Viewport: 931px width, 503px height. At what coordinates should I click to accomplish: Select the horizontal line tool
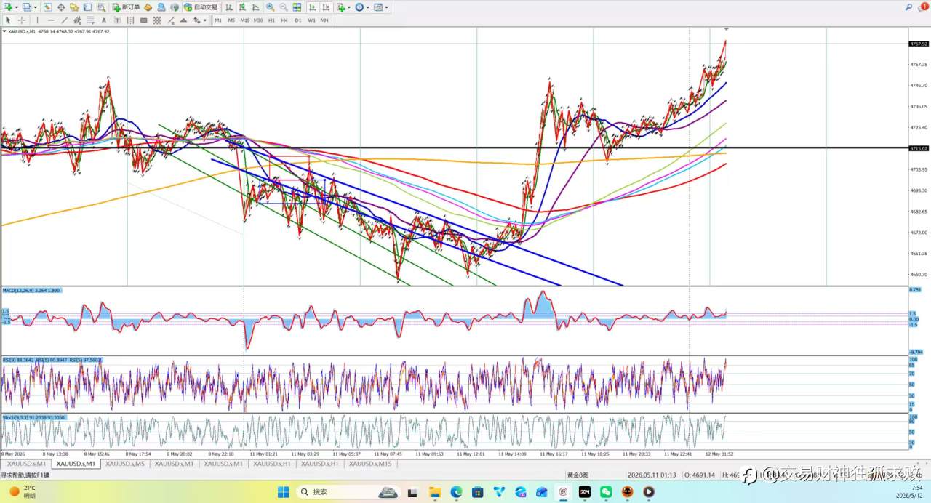(x=51, y=20)
